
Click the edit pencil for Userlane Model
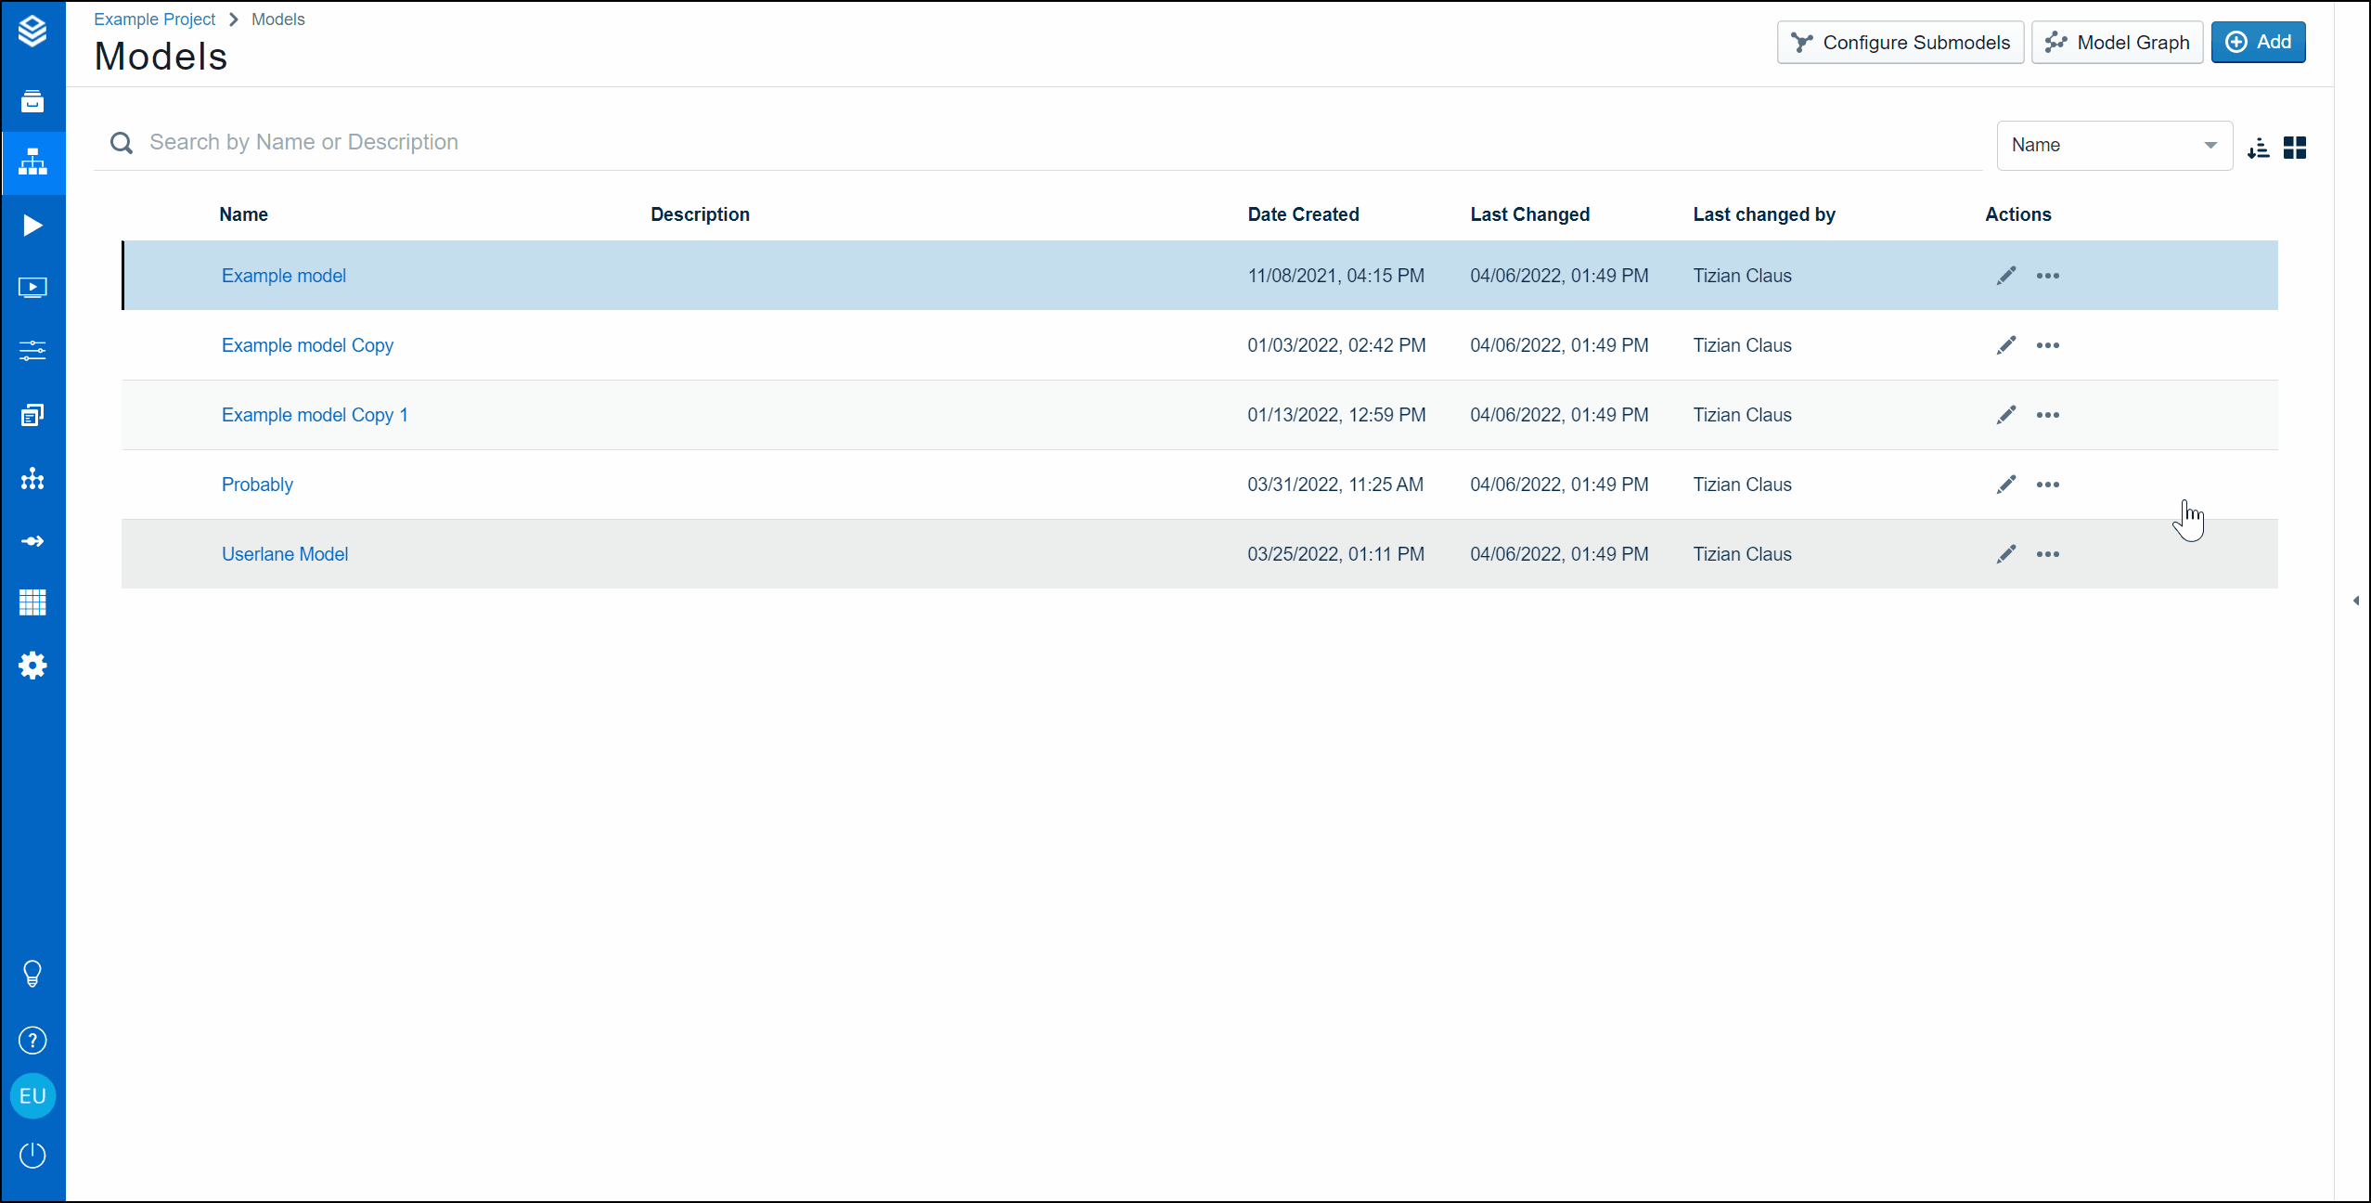(x=2006, y=554)
